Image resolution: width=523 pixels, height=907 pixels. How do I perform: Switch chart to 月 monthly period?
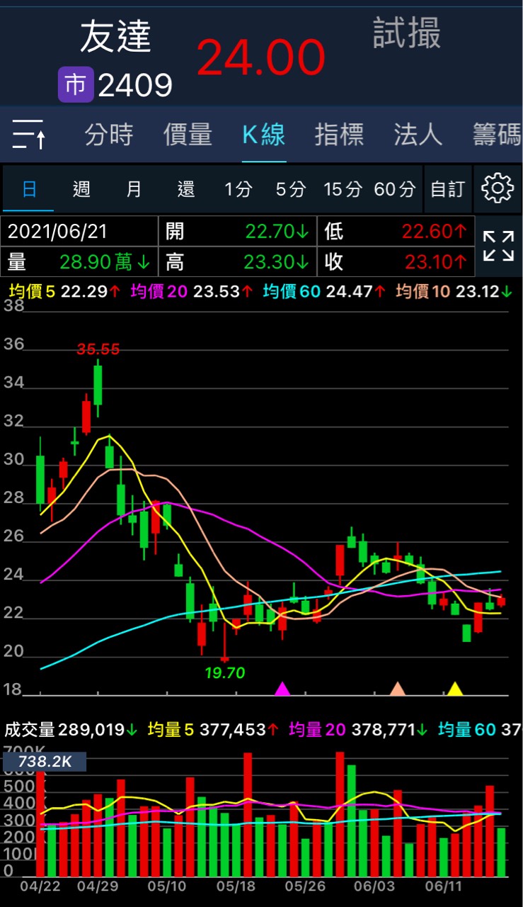click(x=134, y=189)
